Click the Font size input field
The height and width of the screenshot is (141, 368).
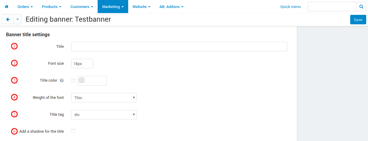pos(82,64)
